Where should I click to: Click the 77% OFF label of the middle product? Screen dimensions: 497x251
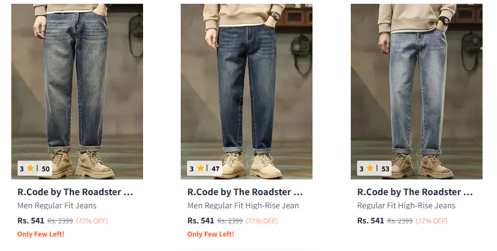(x=262, y=221)
